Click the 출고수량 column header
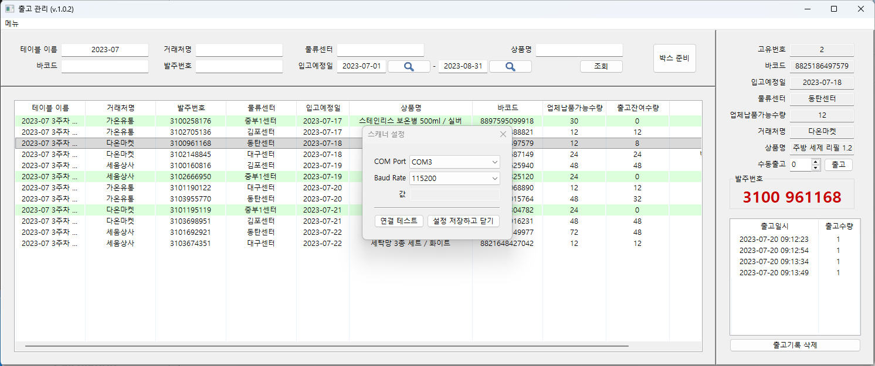 (x=839, y=226)
